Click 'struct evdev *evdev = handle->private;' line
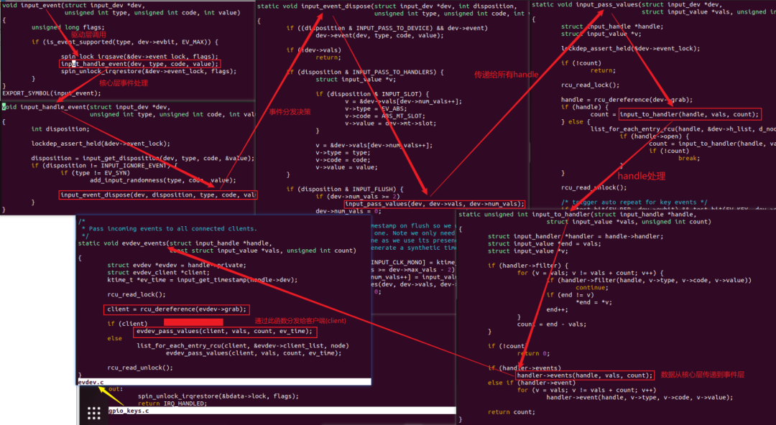 coord(176,265)
